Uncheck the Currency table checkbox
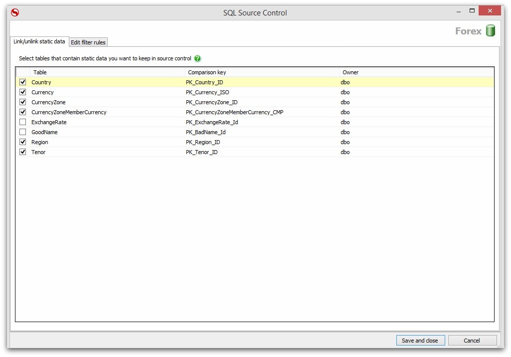 pyautogui.click(x=22, y=92)
